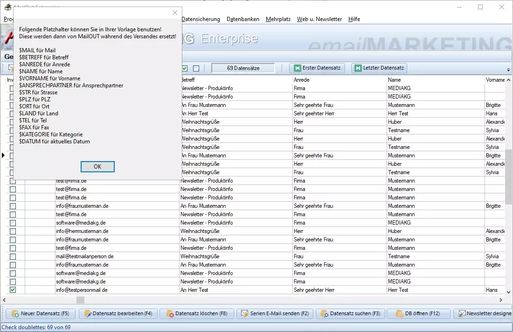
Task: Uncheck the checkbox on the info@testpersonmail.de row
Action: (x=13, y=290)
